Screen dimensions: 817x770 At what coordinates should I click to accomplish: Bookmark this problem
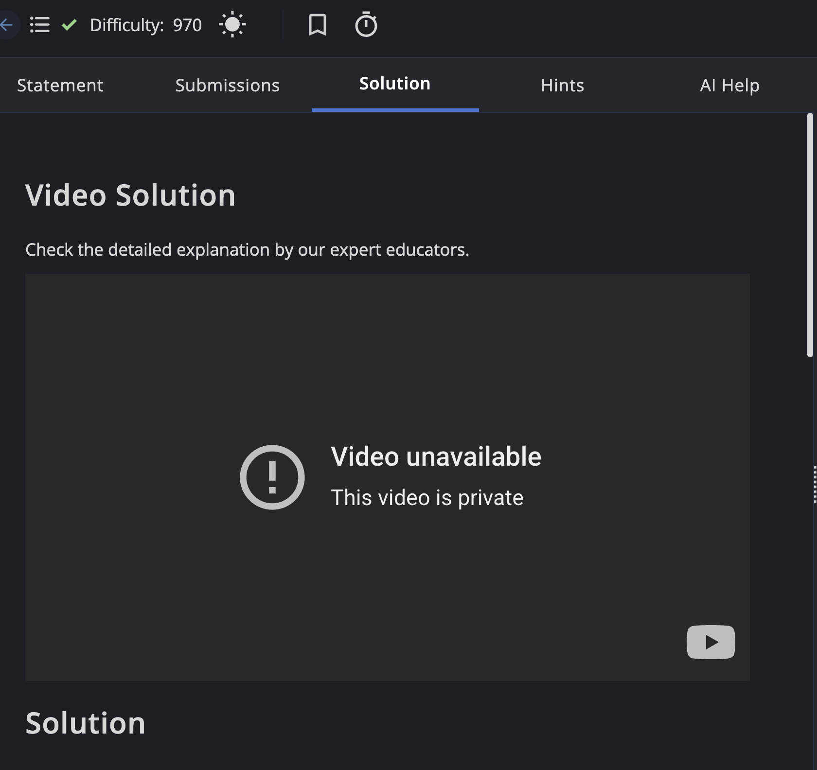(318, 24)
